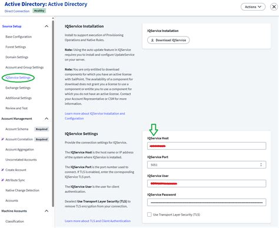Go to Exchange Settings page

click(x=18, y=88)
